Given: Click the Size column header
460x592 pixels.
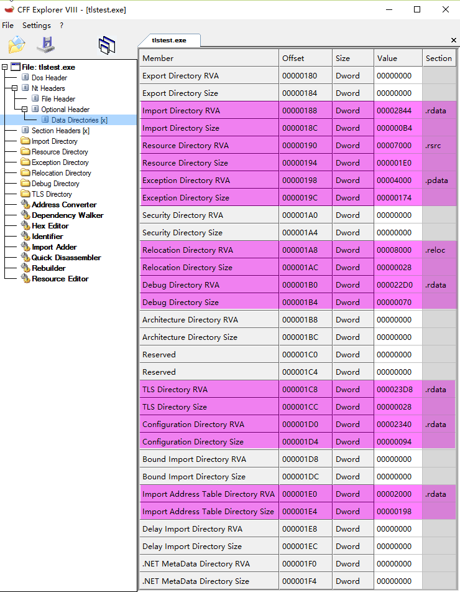Looking at the screenshot, I should coord(353,58).
